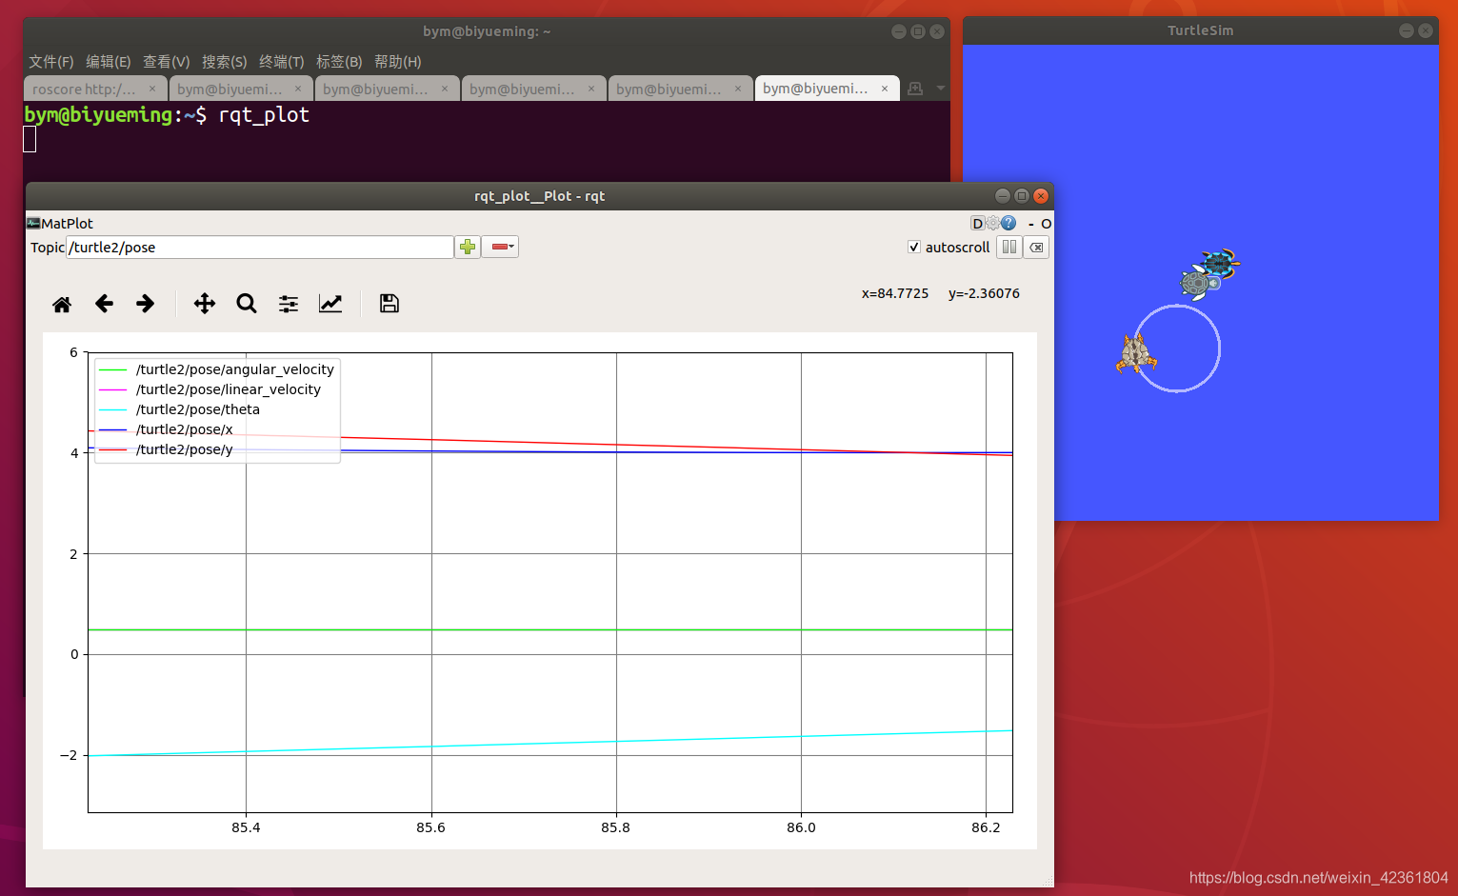Image resolution: width=1458 pixels, height=896 pixels.
Task: Open the 搜索(S) menu in terminal
Action: (224, 62)
